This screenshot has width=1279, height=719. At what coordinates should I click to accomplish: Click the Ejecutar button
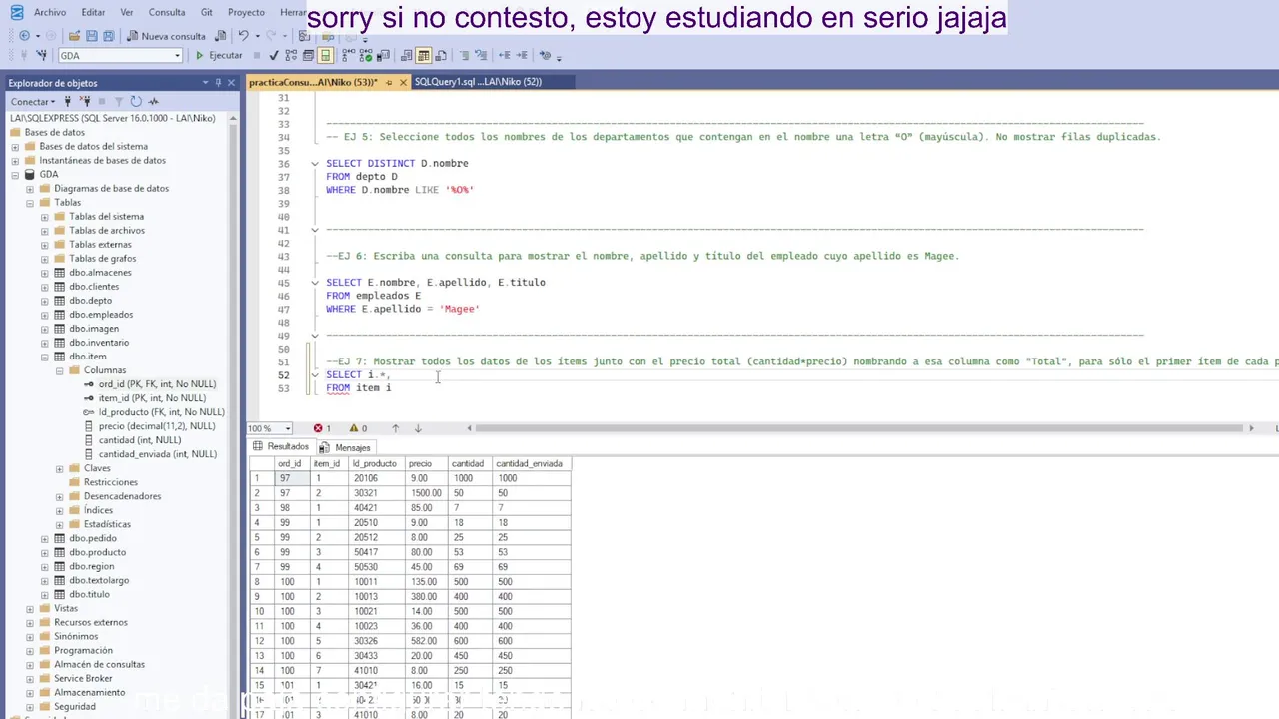click(x=219, y=56)
